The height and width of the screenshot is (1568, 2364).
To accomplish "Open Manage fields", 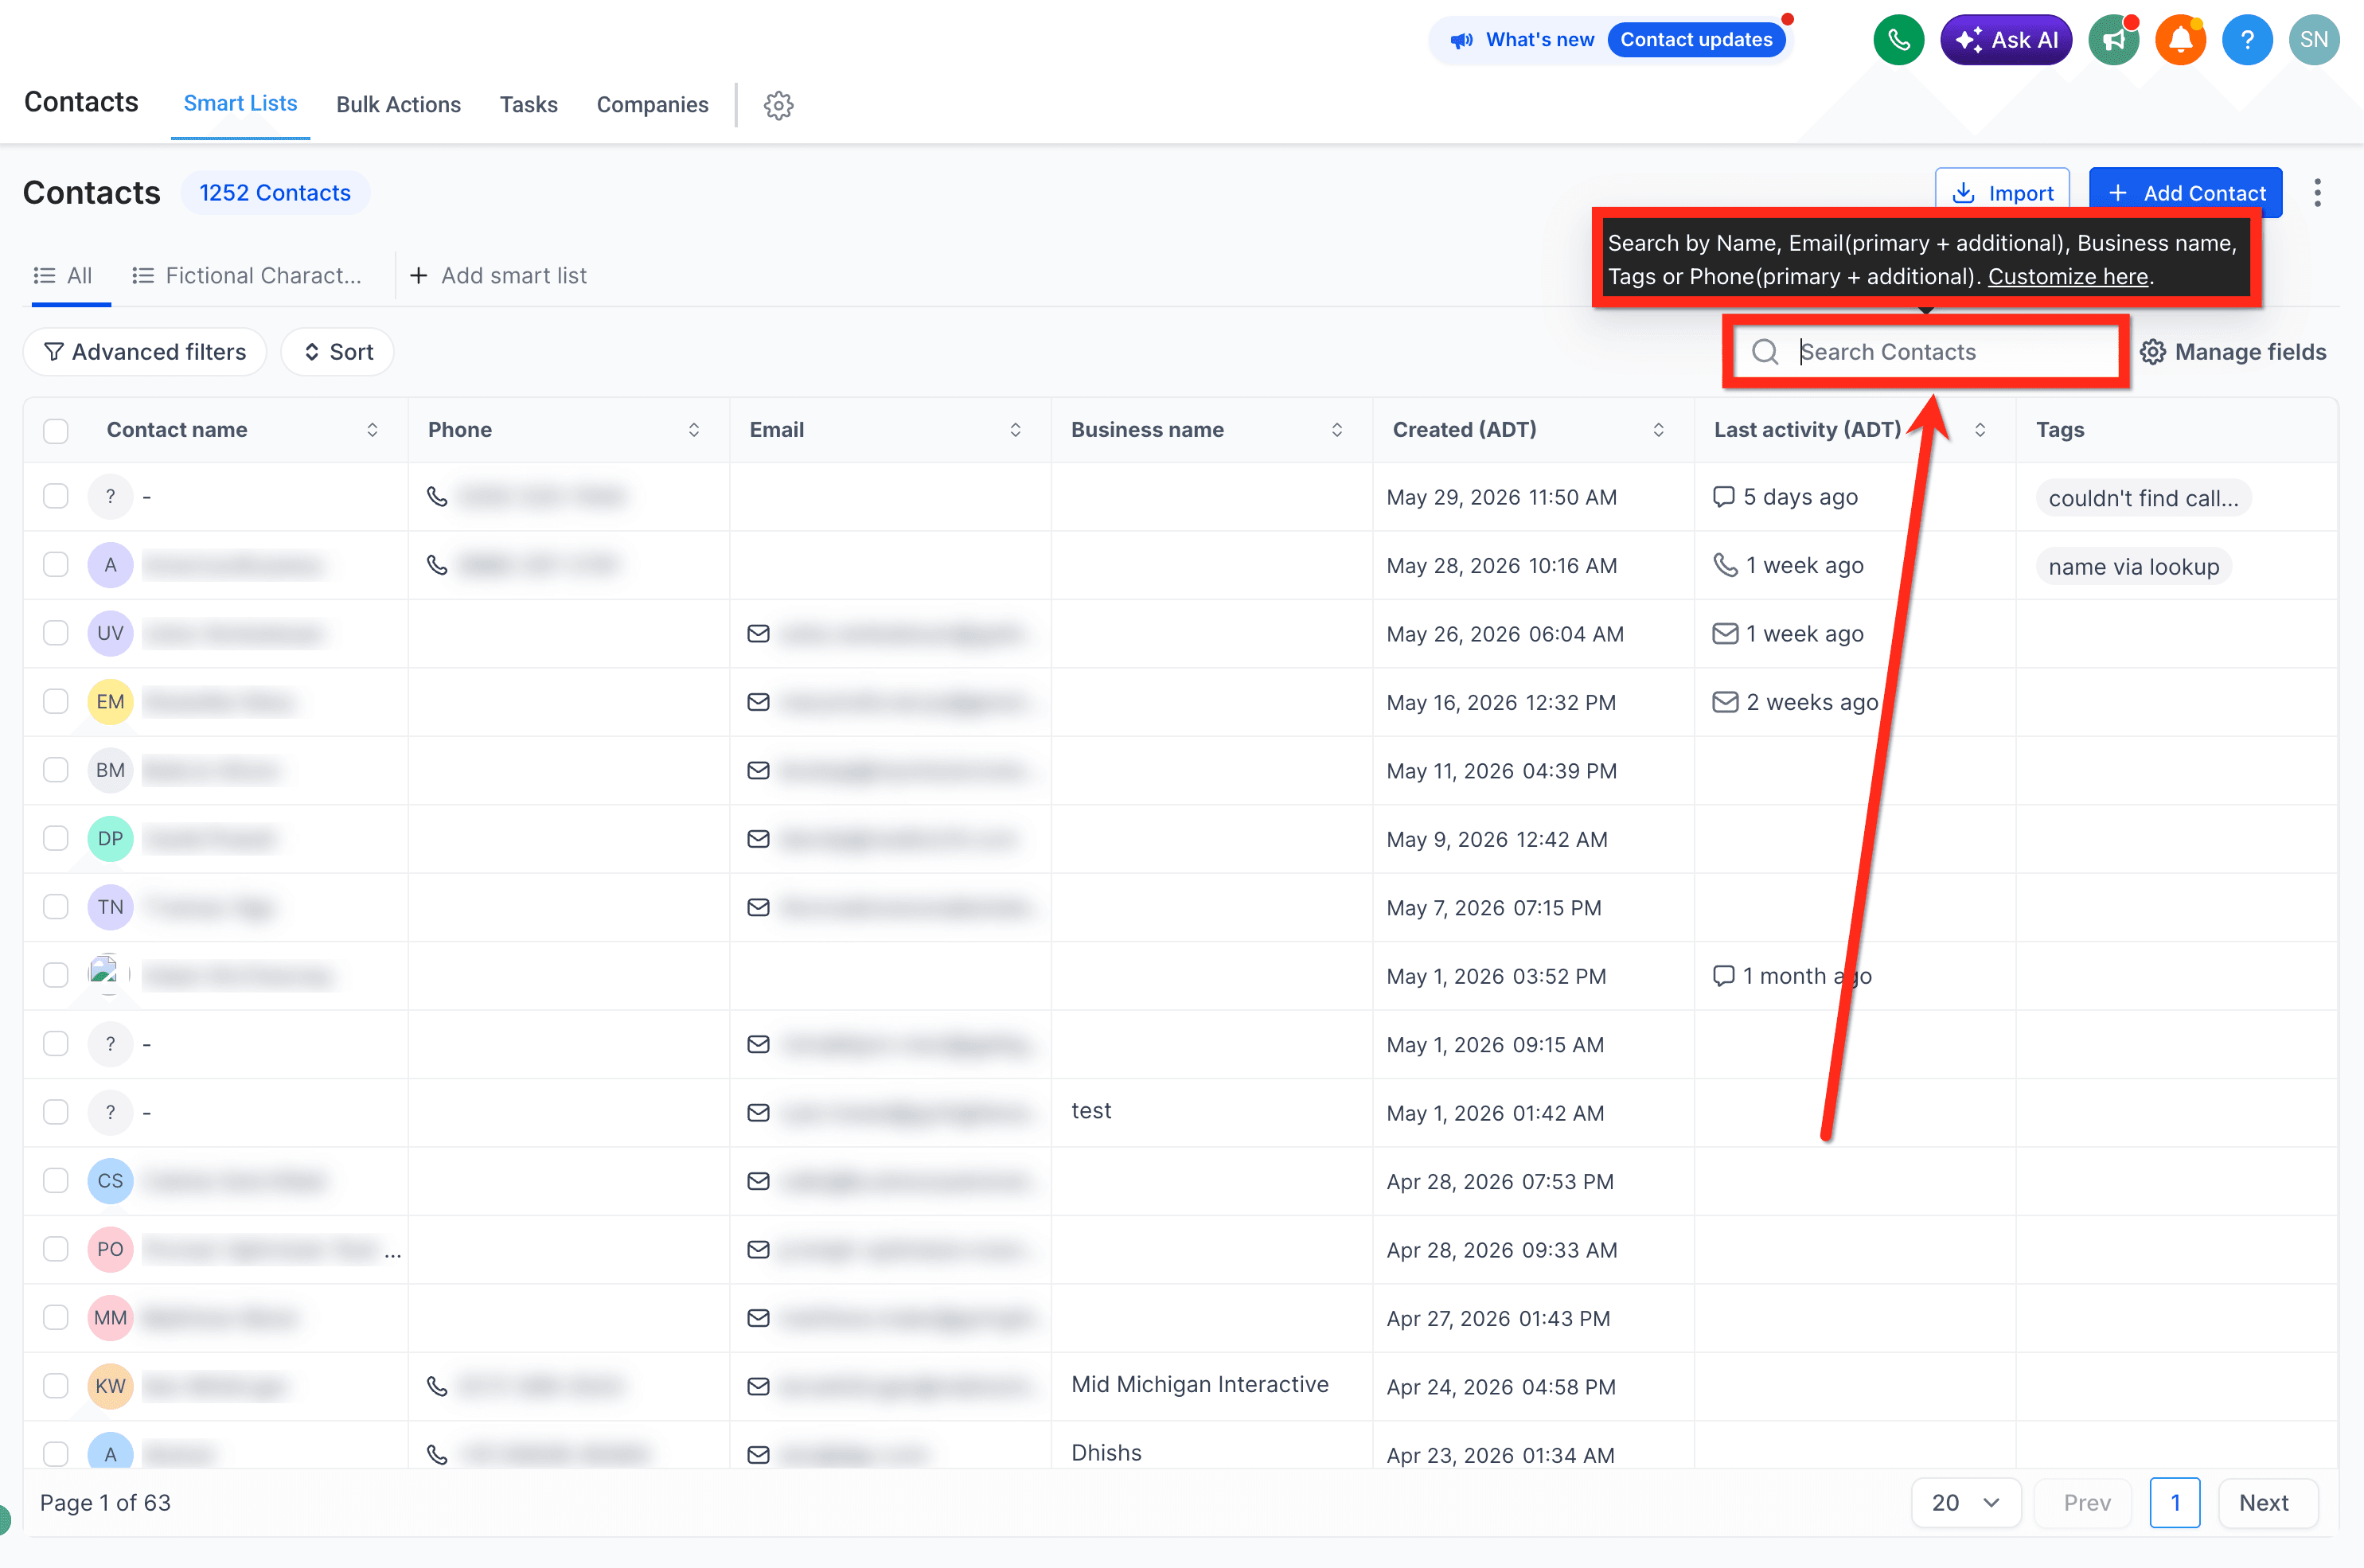I will 2232,352.
